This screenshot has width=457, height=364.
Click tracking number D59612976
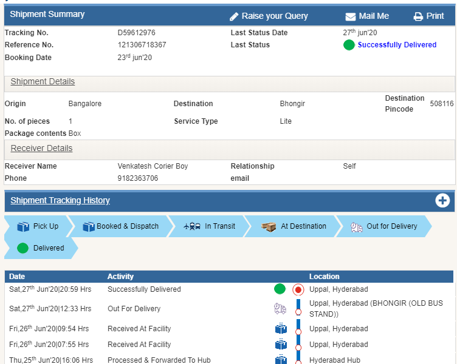click(136, 33)
